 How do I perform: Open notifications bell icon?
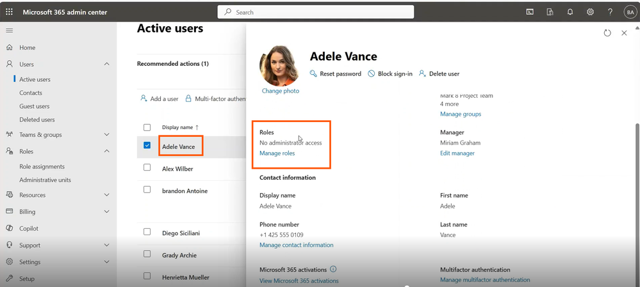(x=570, y=12)
